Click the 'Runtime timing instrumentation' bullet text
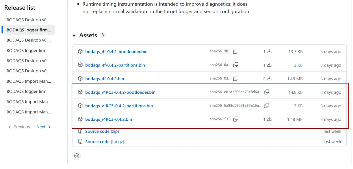Viewport: 353px width, 169px height. 166,8
